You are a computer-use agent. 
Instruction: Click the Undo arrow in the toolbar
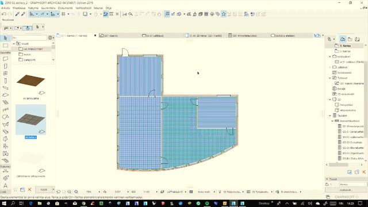[x=4, y=14]
